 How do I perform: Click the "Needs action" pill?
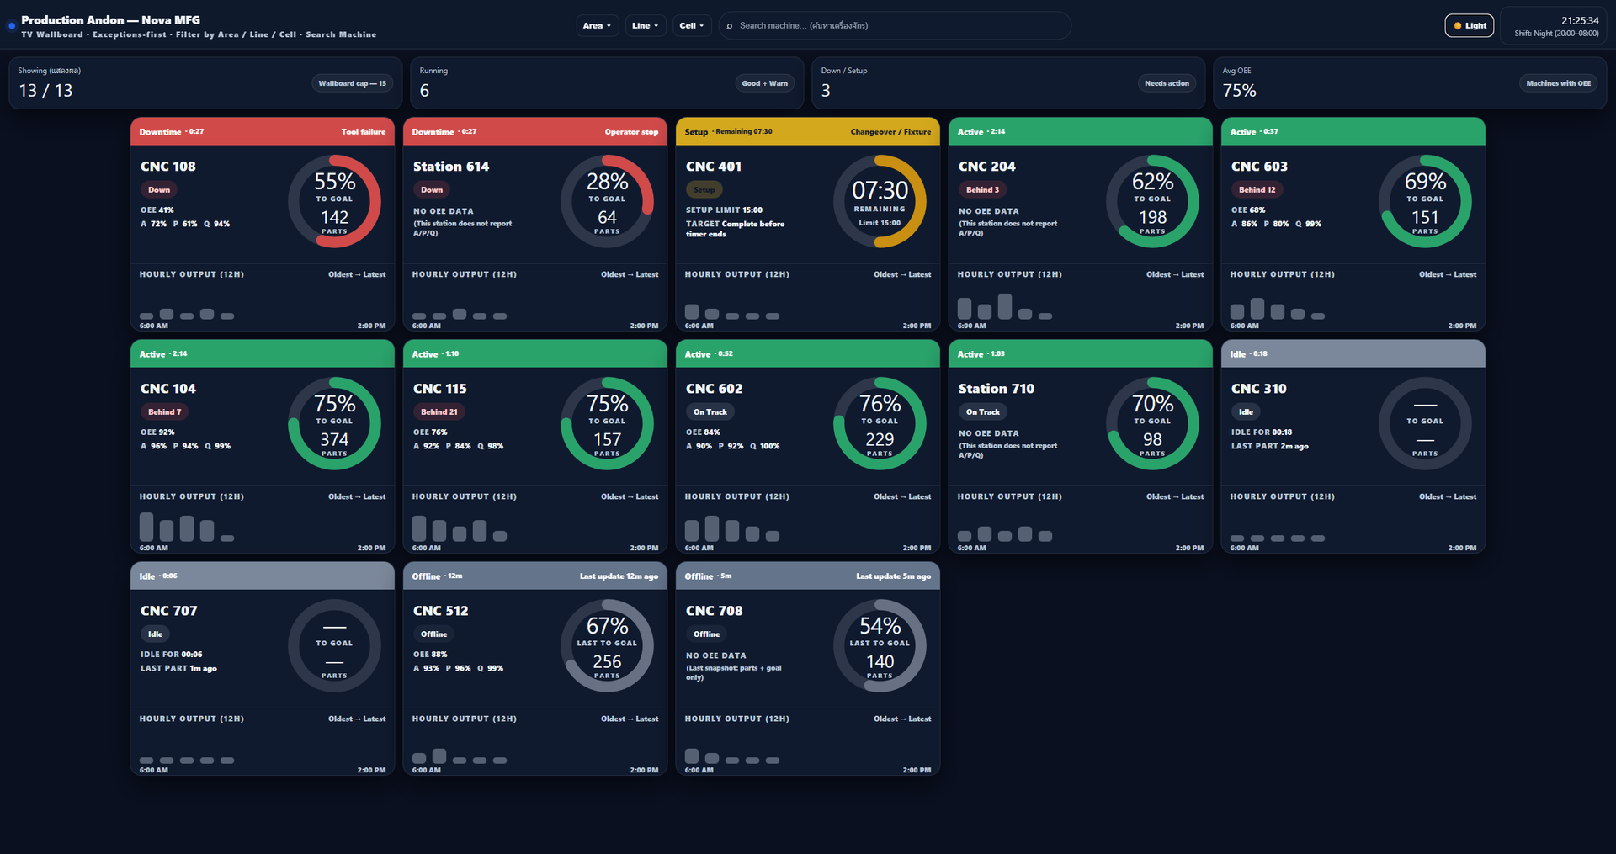(1167, 83)
